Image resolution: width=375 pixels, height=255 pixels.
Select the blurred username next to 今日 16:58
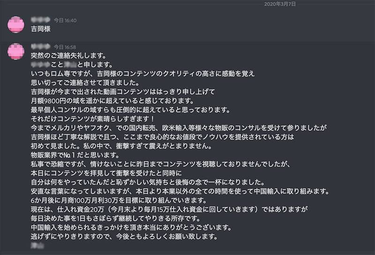coord(40,47)
